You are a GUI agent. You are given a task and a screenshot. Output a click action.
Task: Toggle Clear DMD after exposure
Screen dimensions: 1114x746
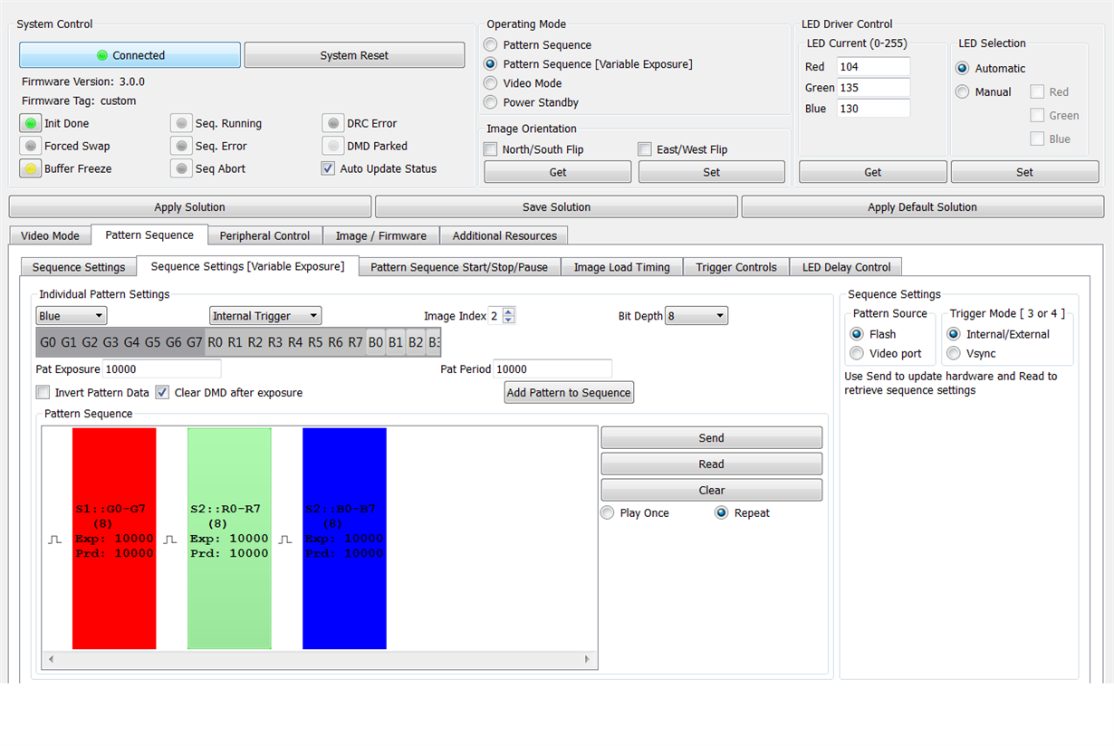[x=162, y=393]
